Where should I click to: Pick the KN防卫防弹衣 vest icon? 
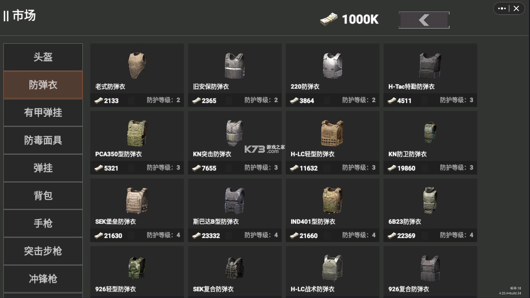pos(430,133)
